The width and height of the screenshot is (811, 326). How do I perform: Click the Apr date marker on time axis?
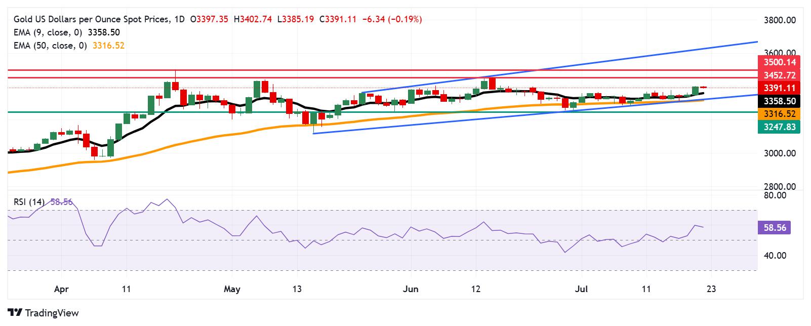(x=61, y=290)
